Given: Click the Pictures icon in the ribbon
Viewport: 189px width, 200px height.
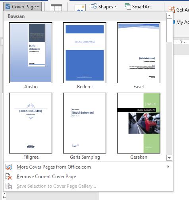Looking at the screenshot, I should click(80, 8).
